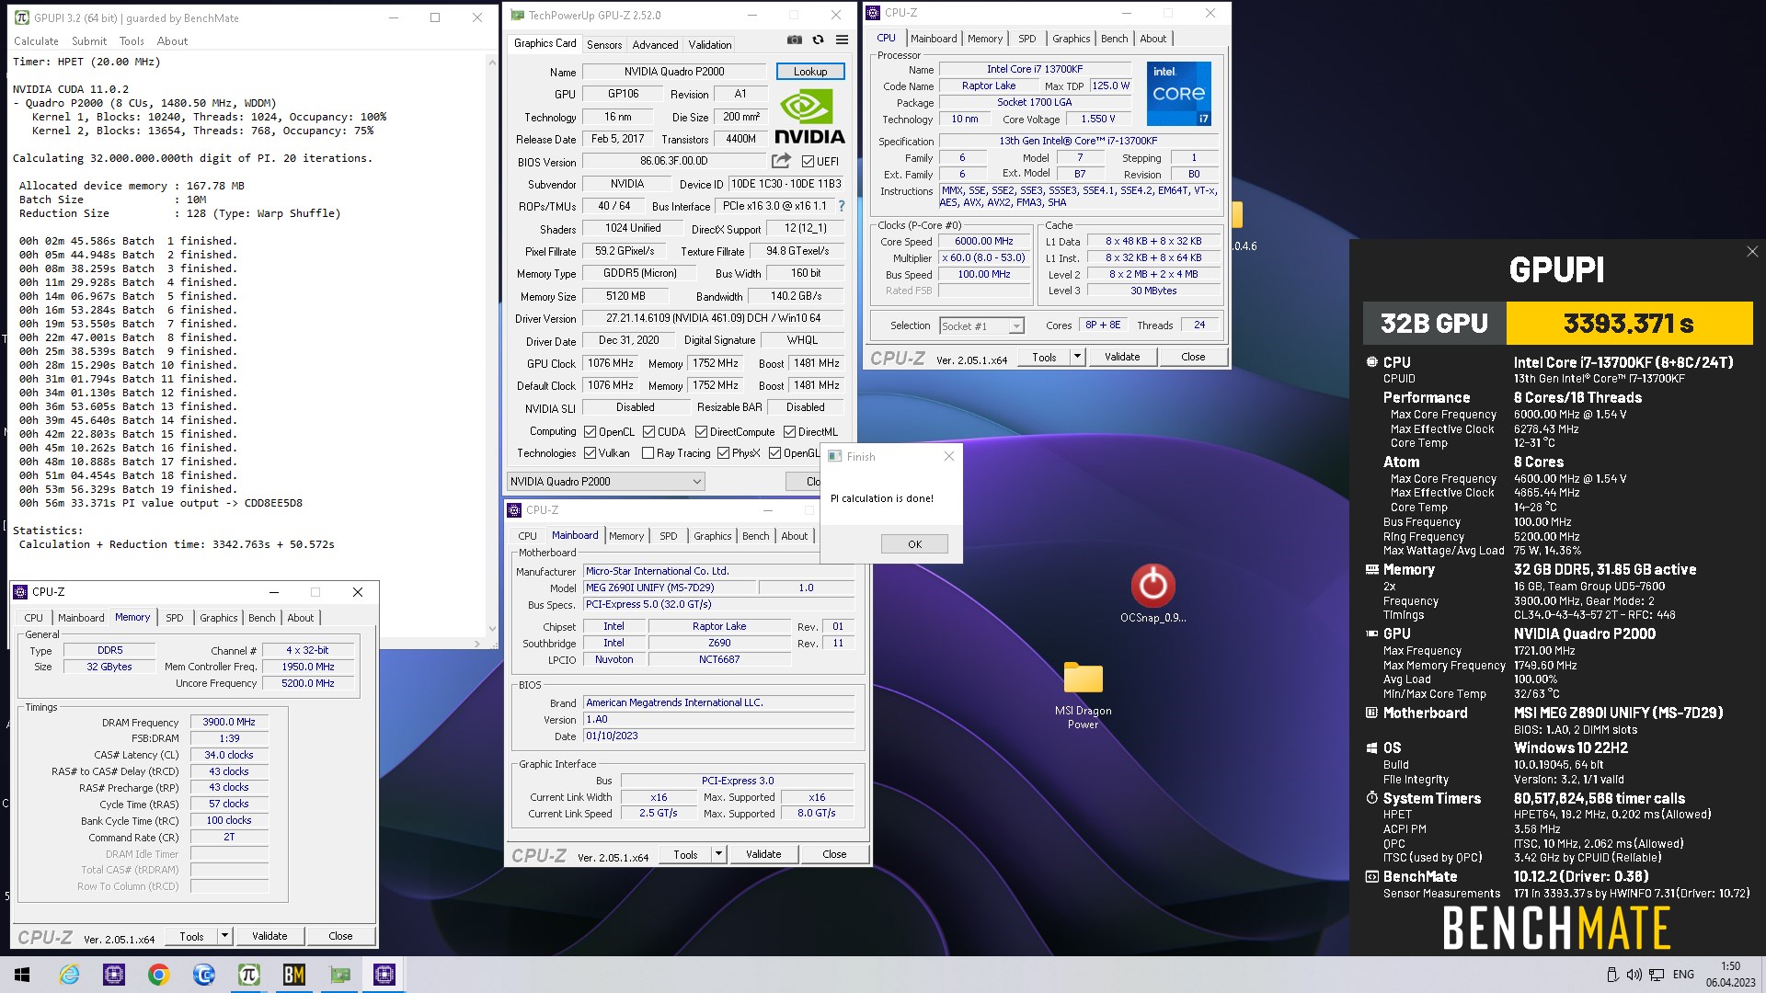The height and width of the screenshot is (993, 1766).
Task: Click the DRAM Frequency value 3900.0 MHz
Action: pyautogui.click(x=229, y=722)
